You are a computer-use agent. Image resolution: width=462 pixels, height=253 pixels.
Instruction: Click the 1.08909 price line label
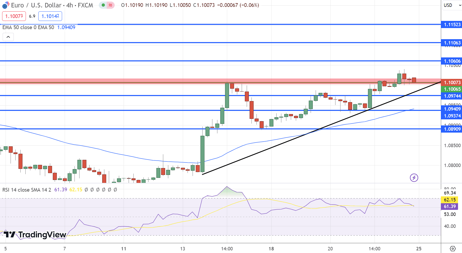click(x=452, y=129)
